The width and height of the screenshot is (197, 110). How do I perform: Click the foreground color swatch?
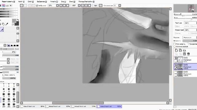[14, 21]
